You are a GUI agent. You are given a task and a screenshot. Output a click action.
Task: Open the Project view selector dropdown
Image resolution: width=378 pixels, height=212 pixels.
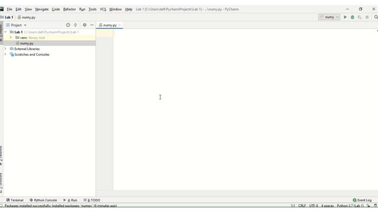[x=16, y=25]
